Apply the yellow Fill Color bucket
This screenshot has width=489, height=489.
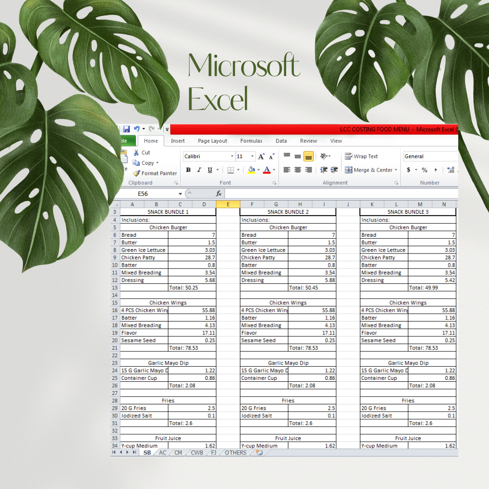click(x=251, y=170)
